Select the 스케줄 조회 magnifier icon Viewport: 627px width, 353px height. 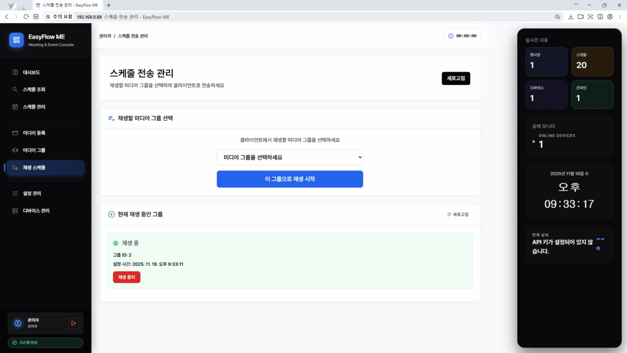[x=16, y=89]
